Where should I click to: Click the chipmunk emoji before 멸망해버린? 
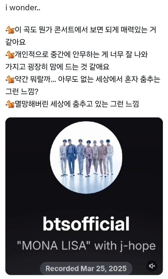click(x=10, y=104)
